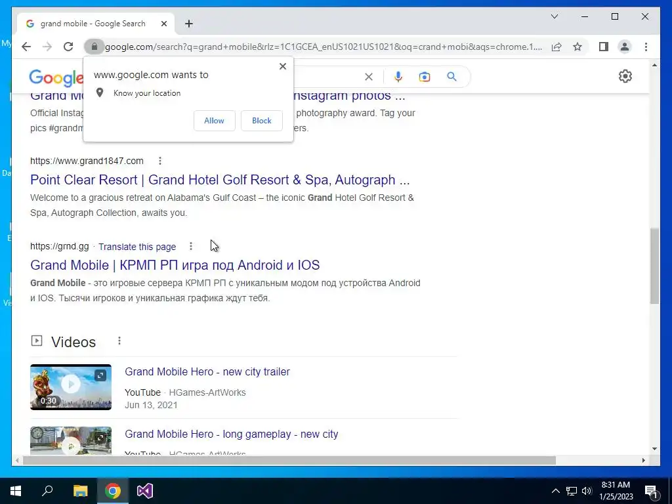Open the tab search dropdown arrow

pos(554,16)
